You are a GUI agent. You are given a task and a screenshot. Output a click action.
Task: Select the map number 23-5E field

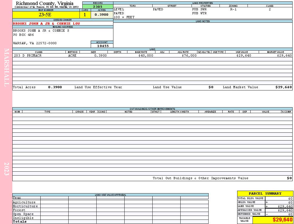tap(46, 15)
